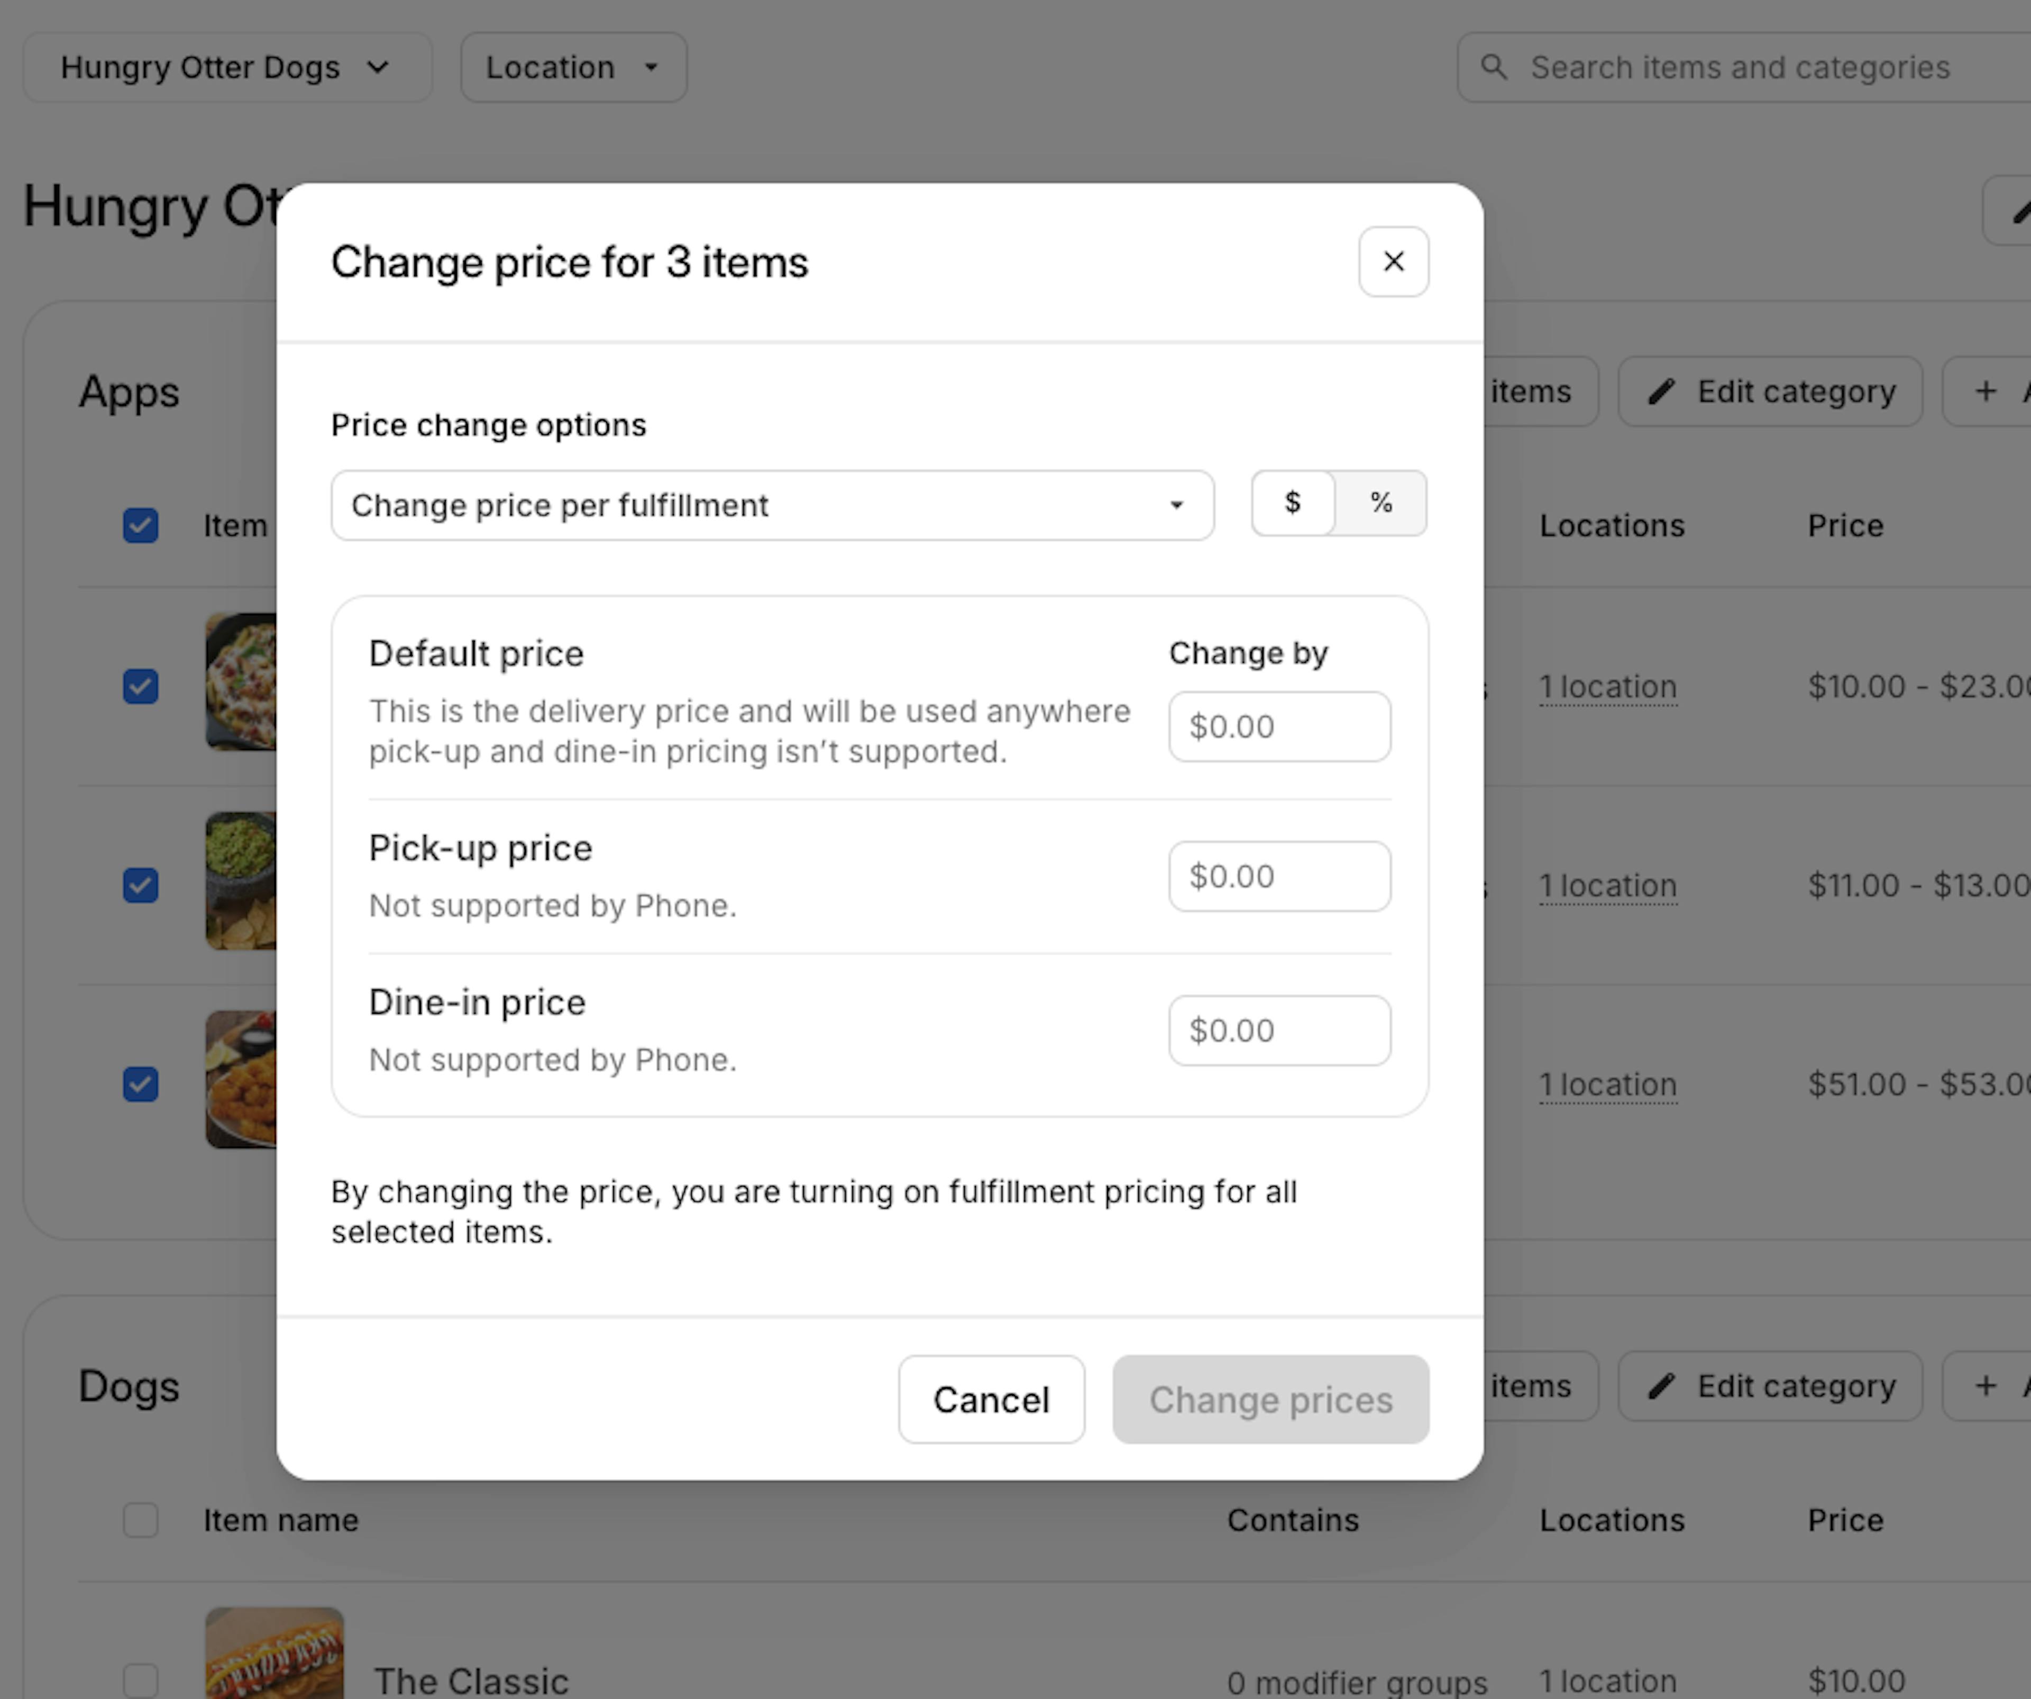
Task: Check the Dogs select-all checkbox
Action: pos(141,1519)
